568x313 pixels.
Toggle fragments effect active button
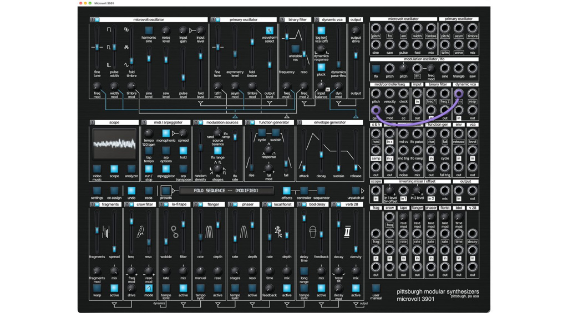[114, 288]
